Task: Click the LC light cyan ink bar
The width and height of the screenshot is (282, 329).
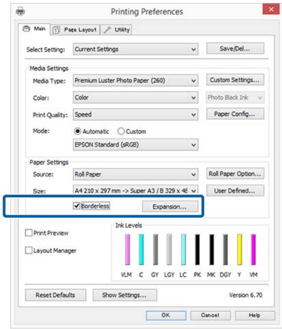Action: pyautogui.click(x=183, y=250)
